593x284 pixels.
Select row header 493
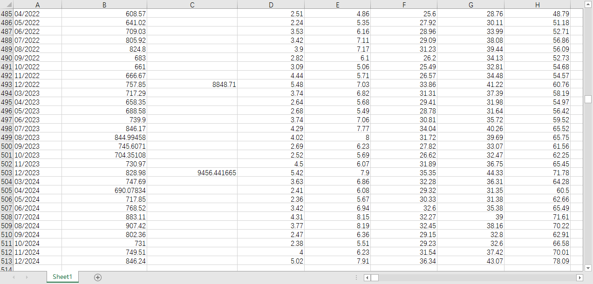(7, 85)
